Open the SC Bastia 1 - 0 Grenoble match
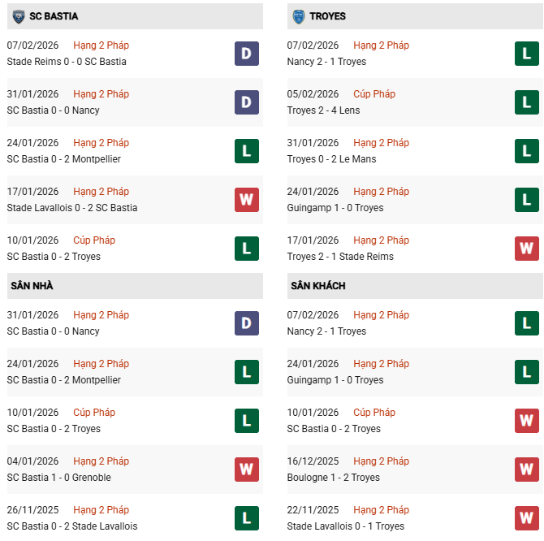This screenshot has height=541, width=544. click(x=58, y=478)
